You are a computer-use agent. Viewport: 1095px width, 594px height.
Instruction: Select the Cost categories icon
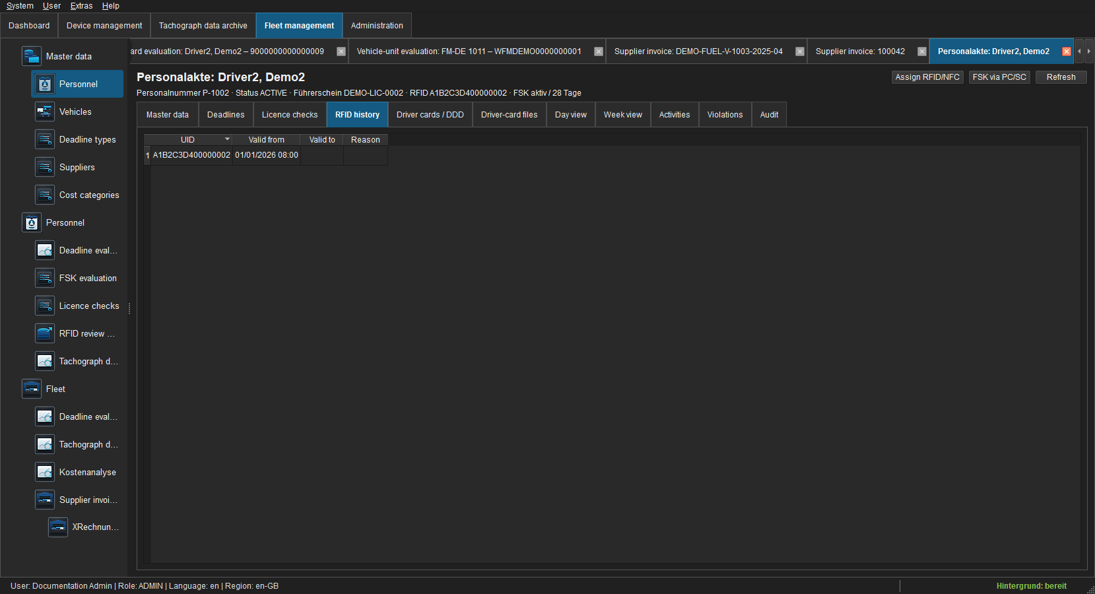pos(45,195)
